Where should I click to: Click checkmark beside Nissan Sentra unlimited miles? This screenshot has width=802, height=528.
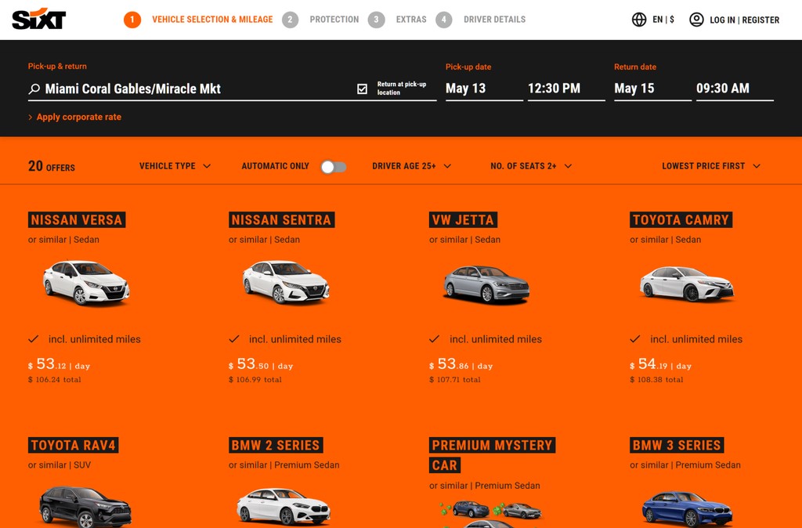[x=234, y=338]
